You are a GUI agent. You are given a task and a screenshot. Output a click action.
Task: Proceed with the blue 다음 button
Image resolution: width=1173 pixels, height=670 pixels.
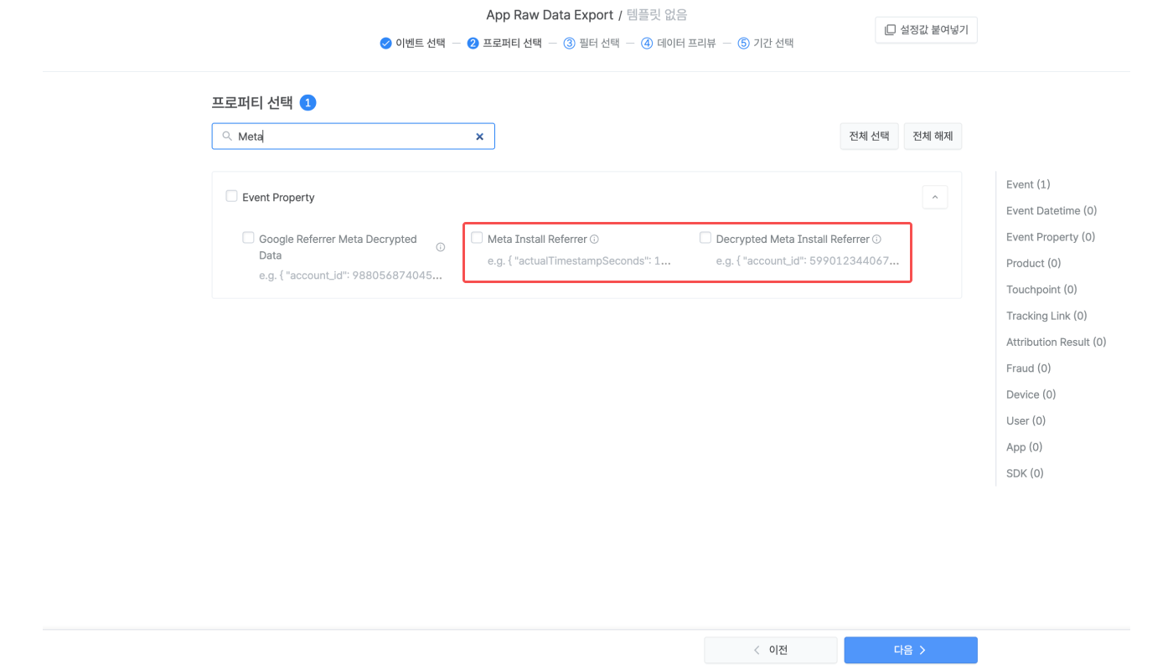[911, 650]
